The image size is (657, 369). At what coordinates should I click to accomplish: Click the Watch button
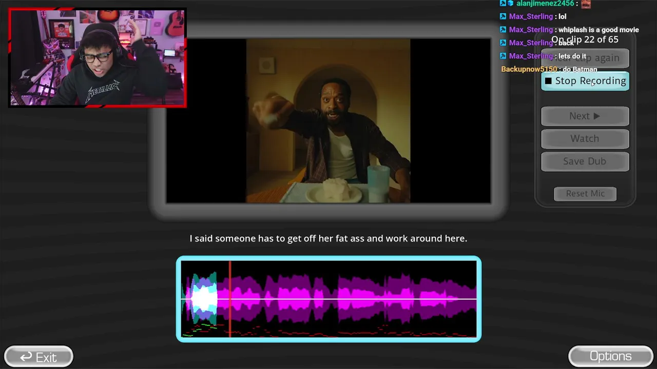click(x=585, y=138)
